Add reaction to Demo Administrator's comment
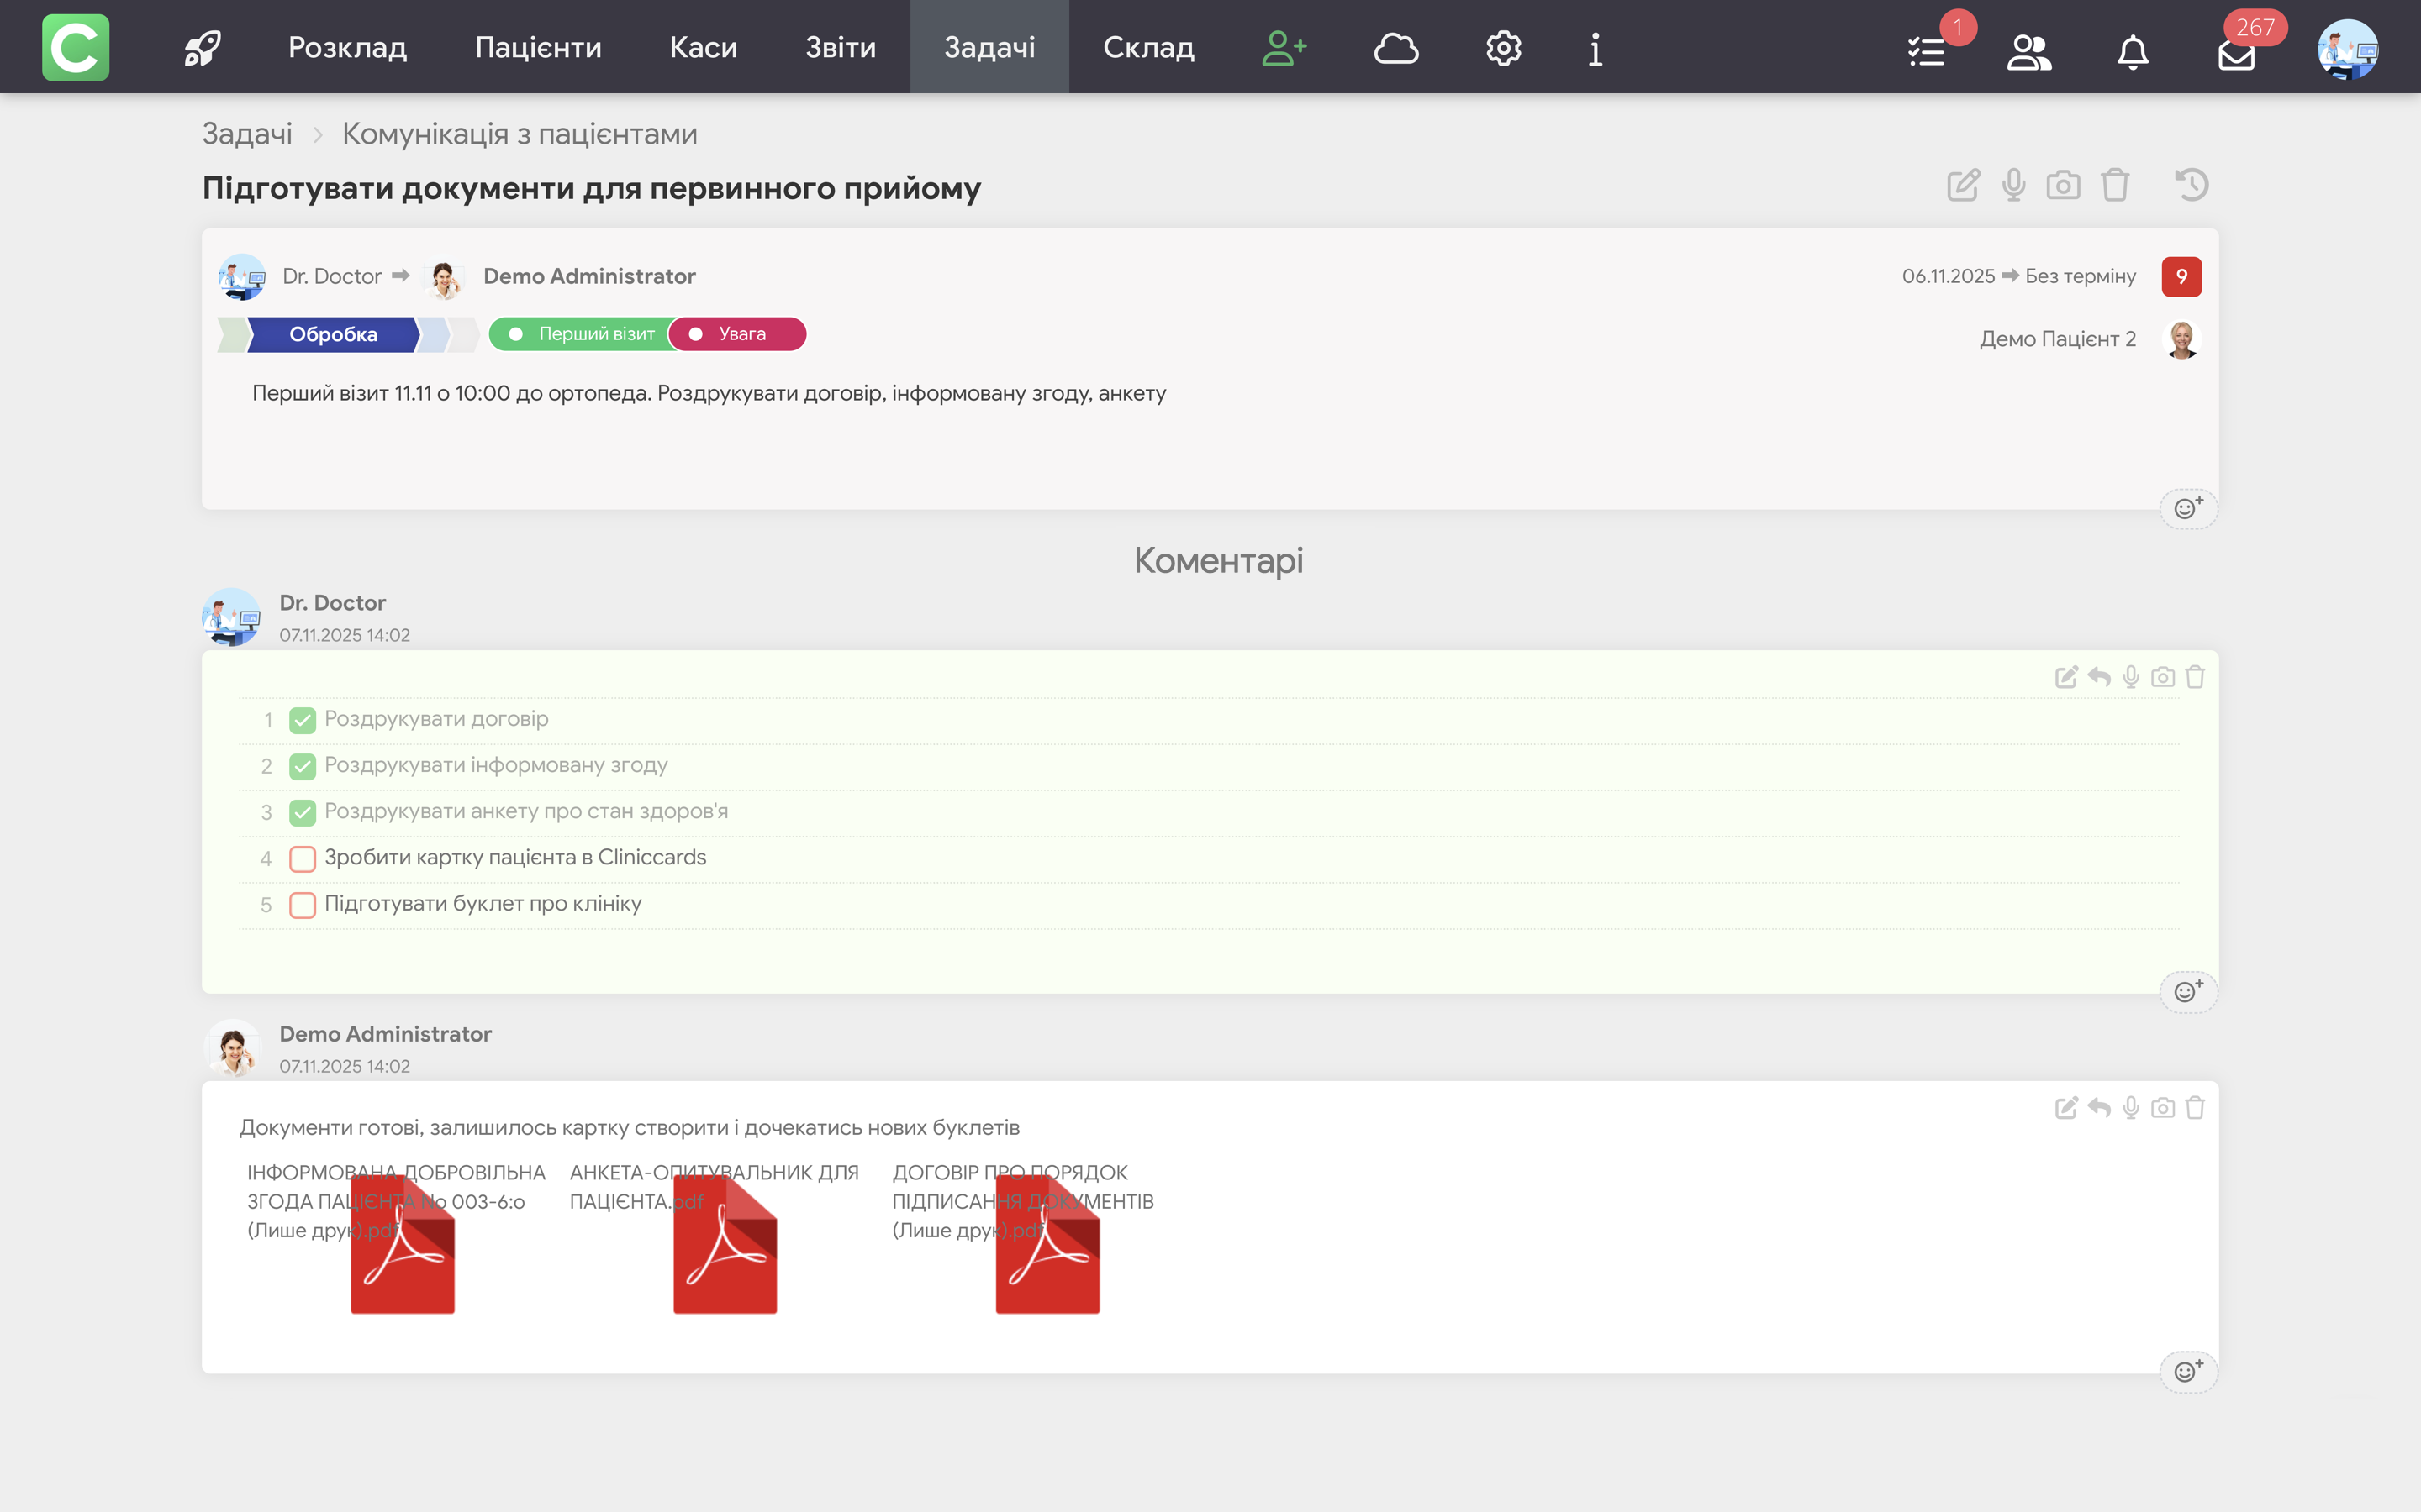This screenshot has width=2421, height=1512. point(2188,1371)
